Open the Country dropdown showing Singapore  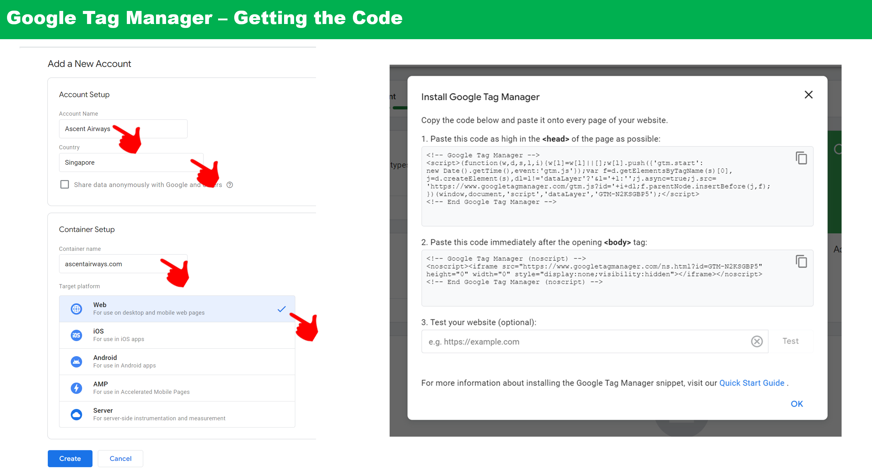pos(131,162)
